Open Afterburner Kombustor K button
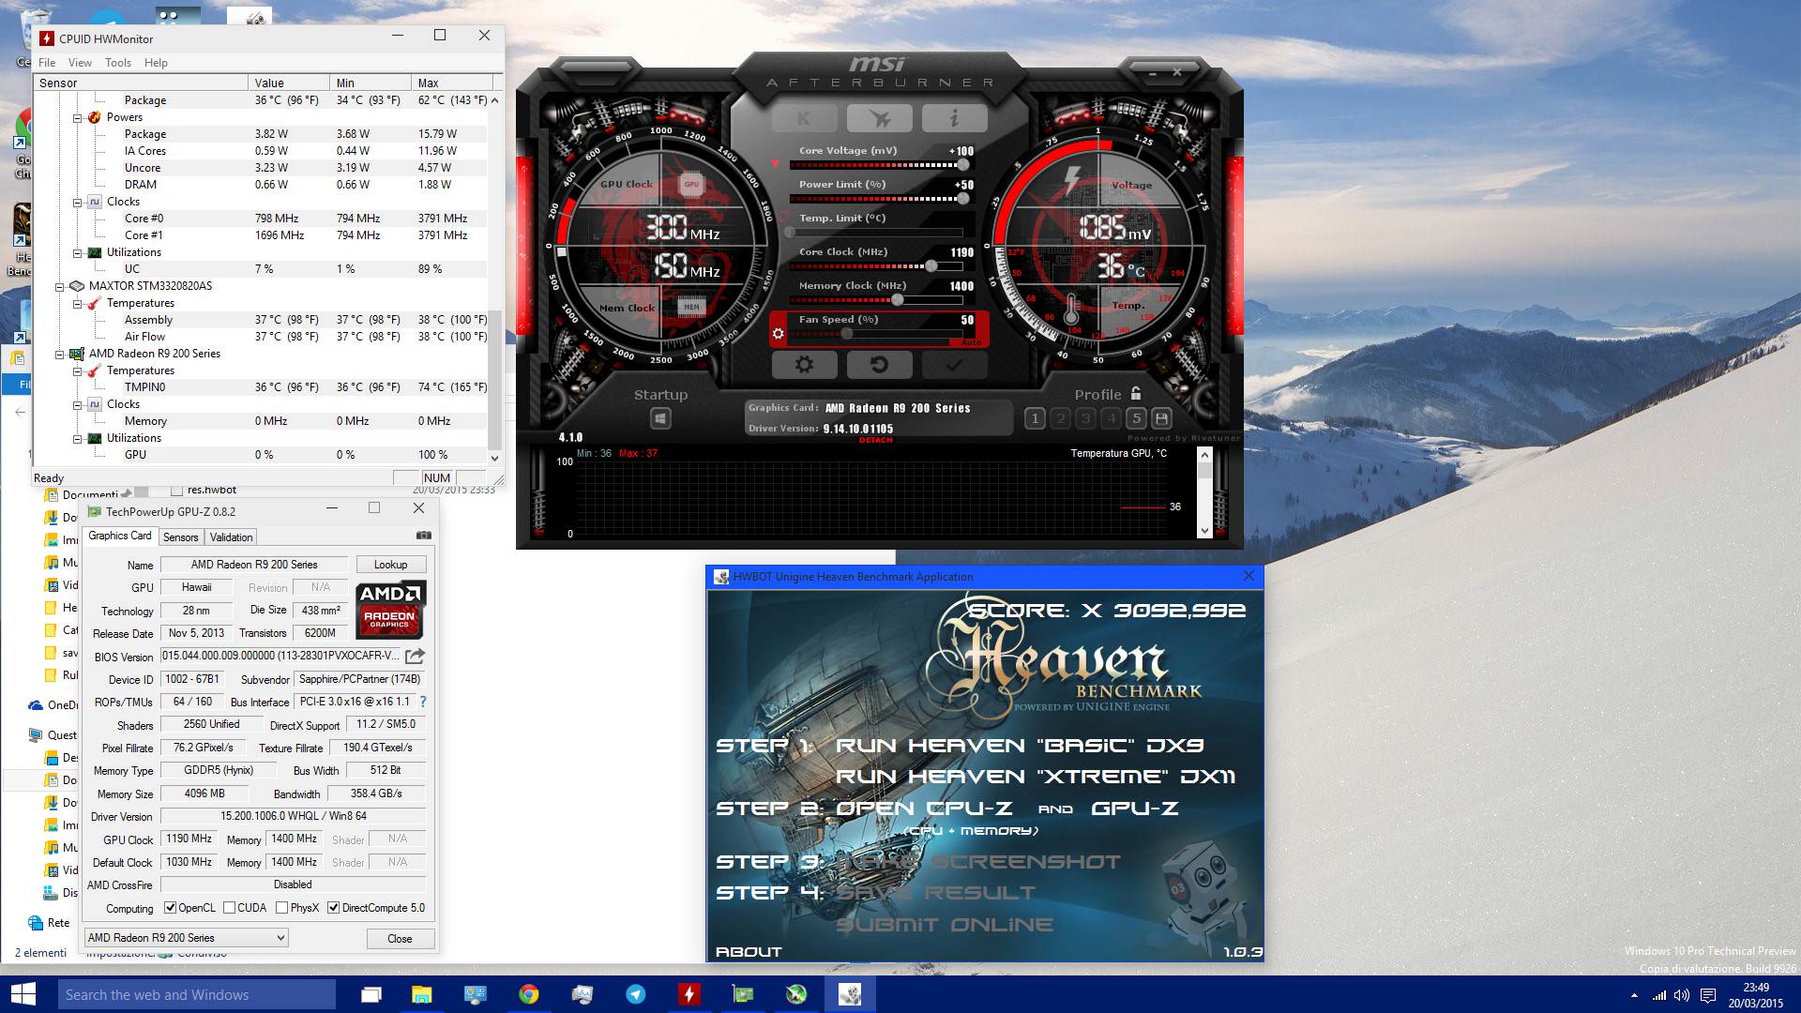Image resolution: width=1801 pixels, height=1013 pixels. point(804,118)
